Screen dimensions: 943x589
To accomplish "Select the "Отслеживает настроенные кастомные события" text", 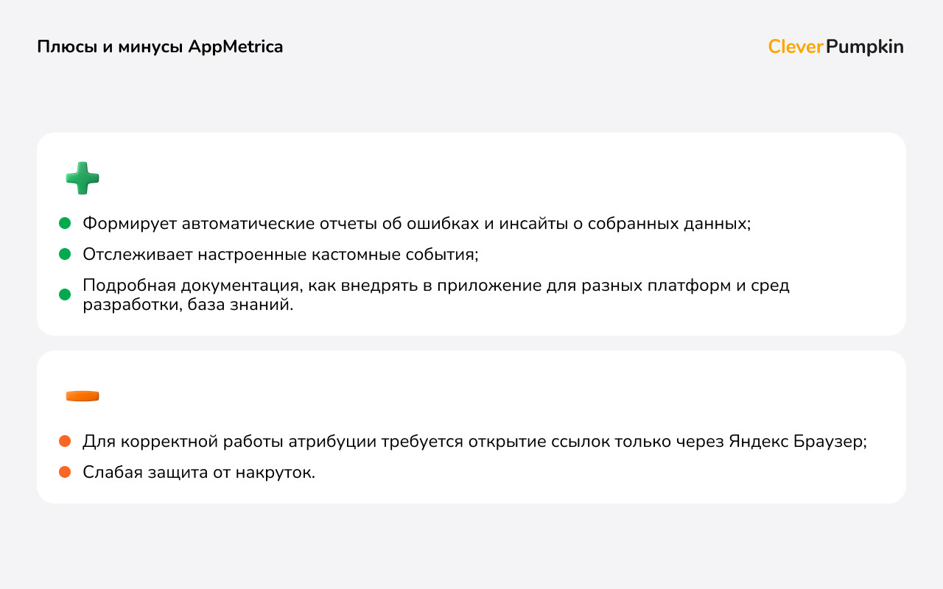I will (280, 254).
